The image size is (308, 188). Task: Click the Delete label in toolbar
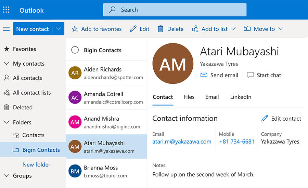coord(176,29)
